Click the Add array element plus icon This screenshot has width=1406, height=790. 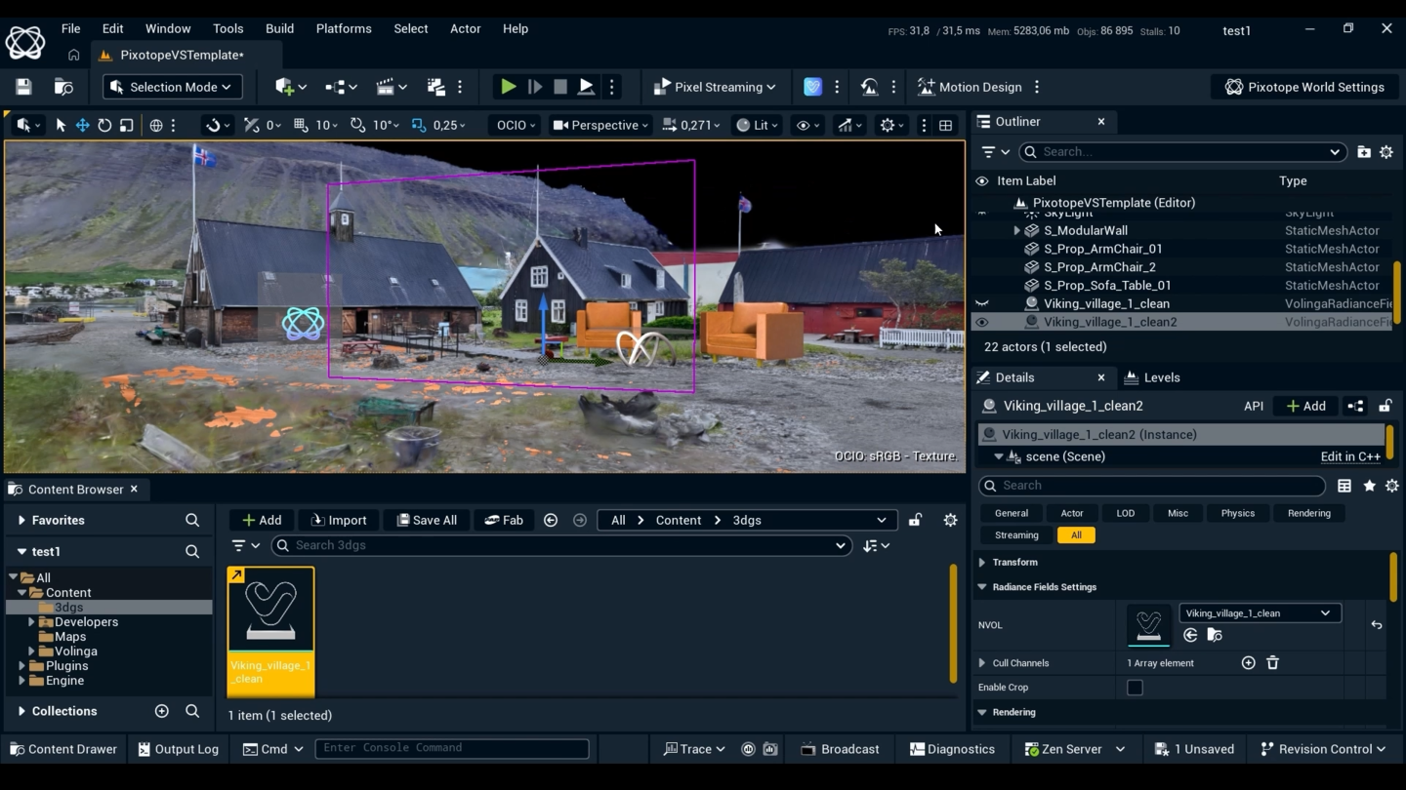click(1248, 663)
